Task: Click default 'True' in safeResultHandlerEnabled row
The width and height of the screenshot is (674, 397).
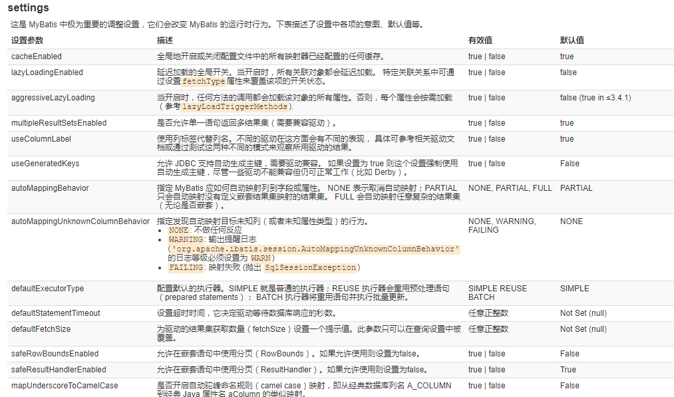Action: (x=568, y=370)
